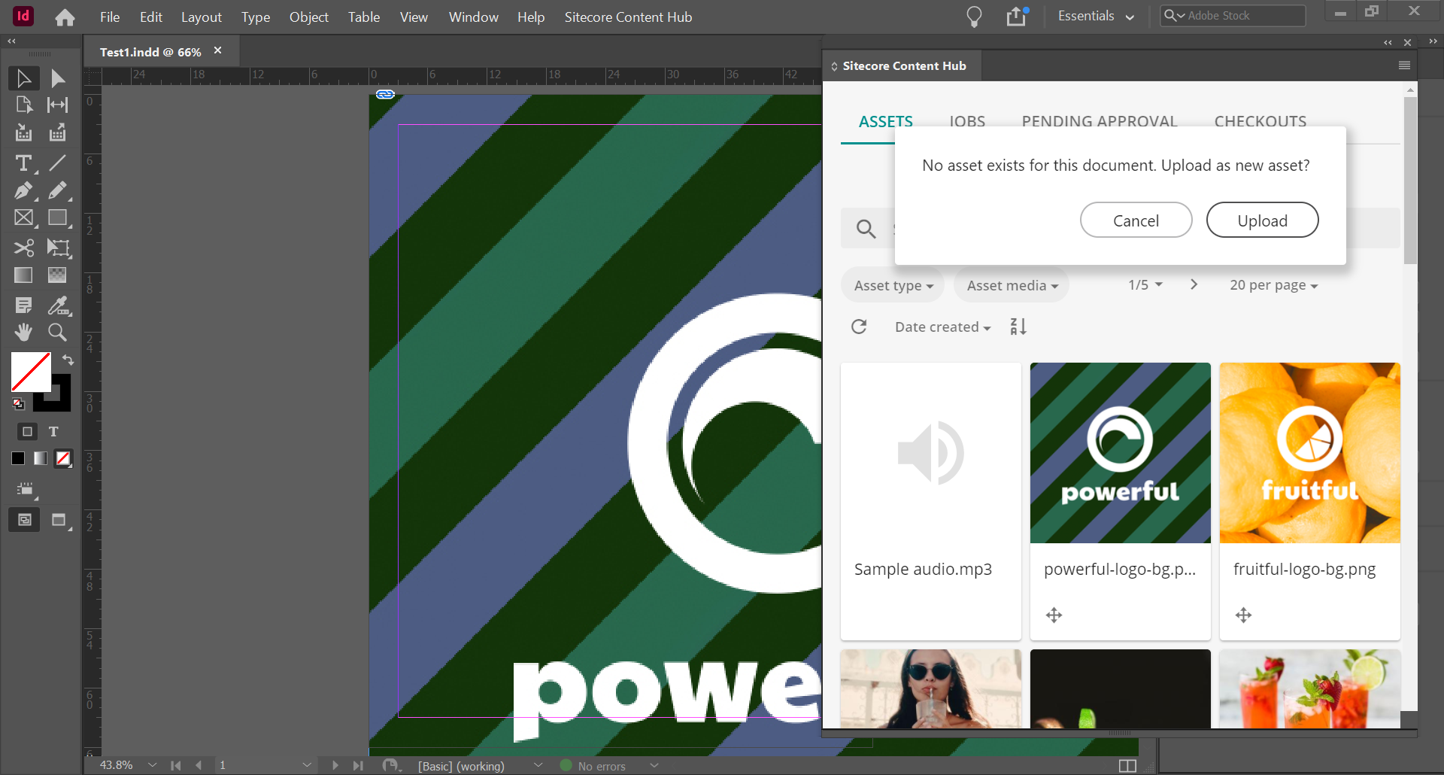
Task: Switch fill and stroke to default colors
Action: coord(17,404)
